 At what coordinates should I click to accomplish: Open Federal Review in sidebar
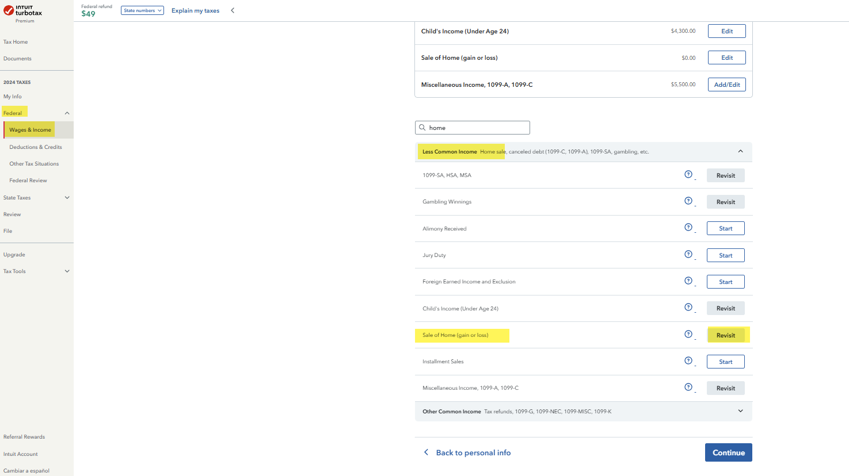click(28, 181)
